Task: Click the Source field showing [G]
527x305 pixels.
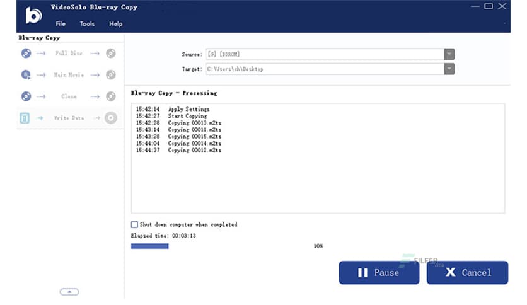Action: click(x=325, y=54)
